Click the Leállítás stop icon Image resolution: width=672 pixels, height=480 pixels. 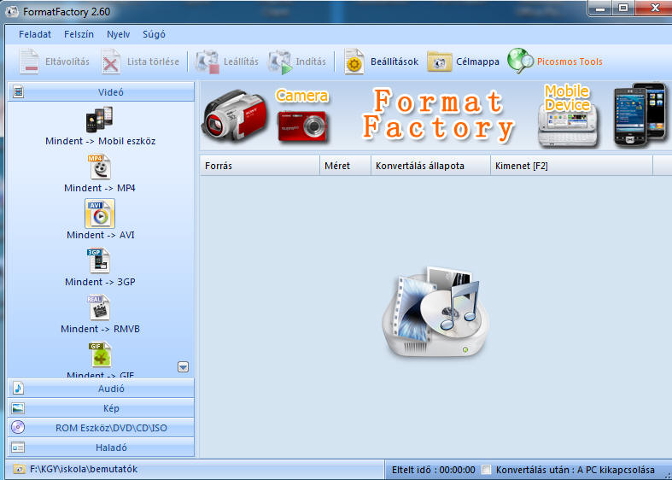(x=207, y=61)
